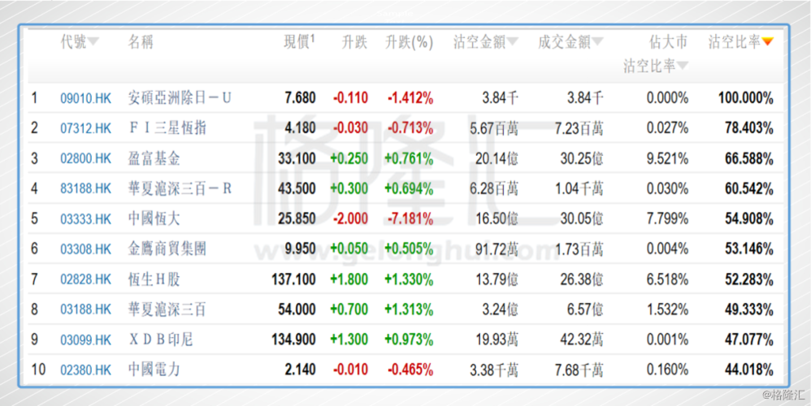Click price 43.500 cell
Image resolution: width=811 pixels, height=406 pixels.
(x=297, y=189)
